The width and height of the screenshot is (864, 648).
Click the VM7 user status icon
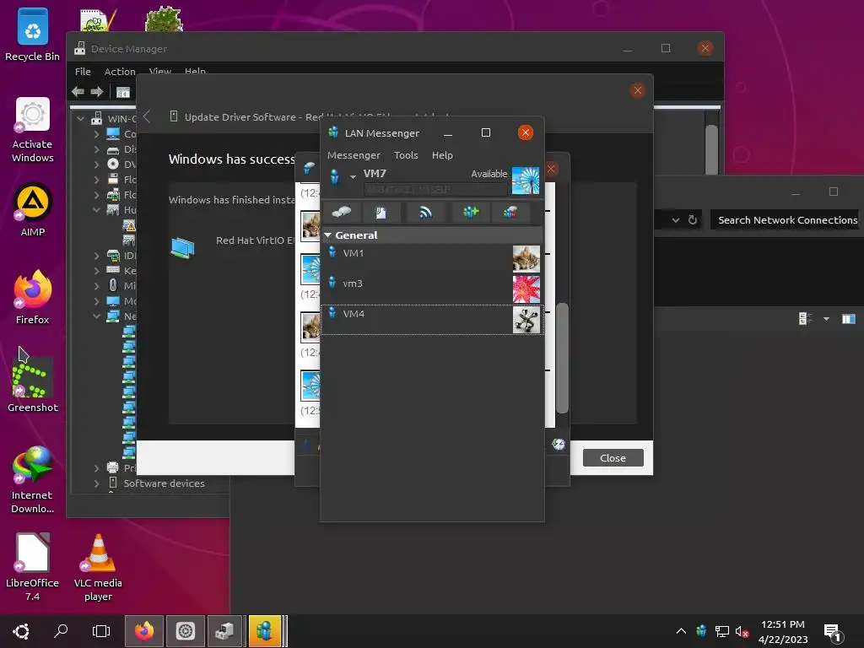pyautogui.click(x=334, y=176)
